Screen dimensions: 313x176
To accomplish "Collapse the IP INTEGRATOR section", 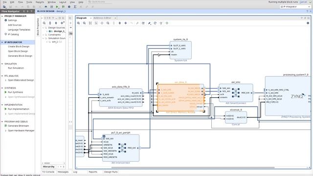I will [x=2, y=43].
